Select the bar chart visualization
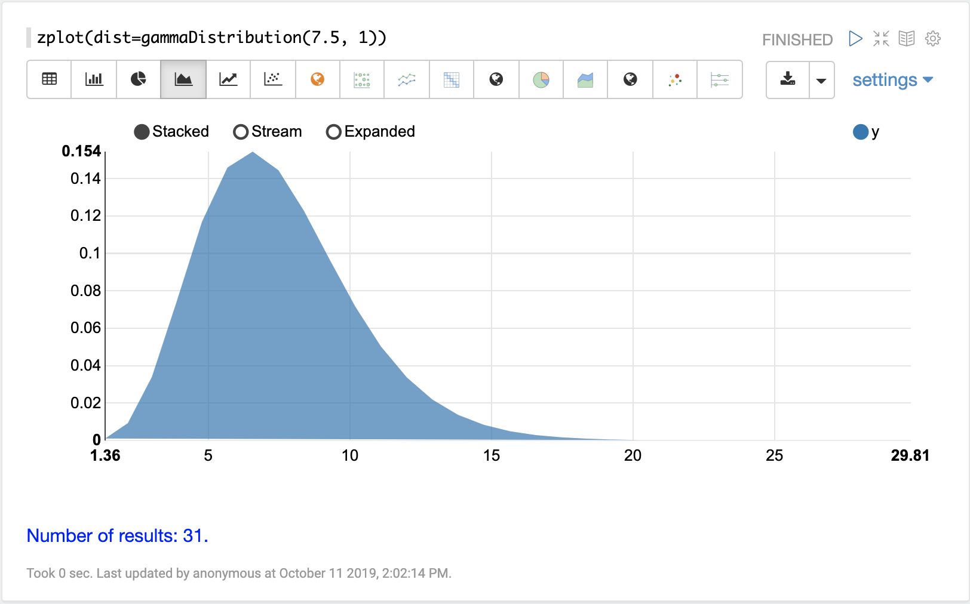 click(94, 79)
